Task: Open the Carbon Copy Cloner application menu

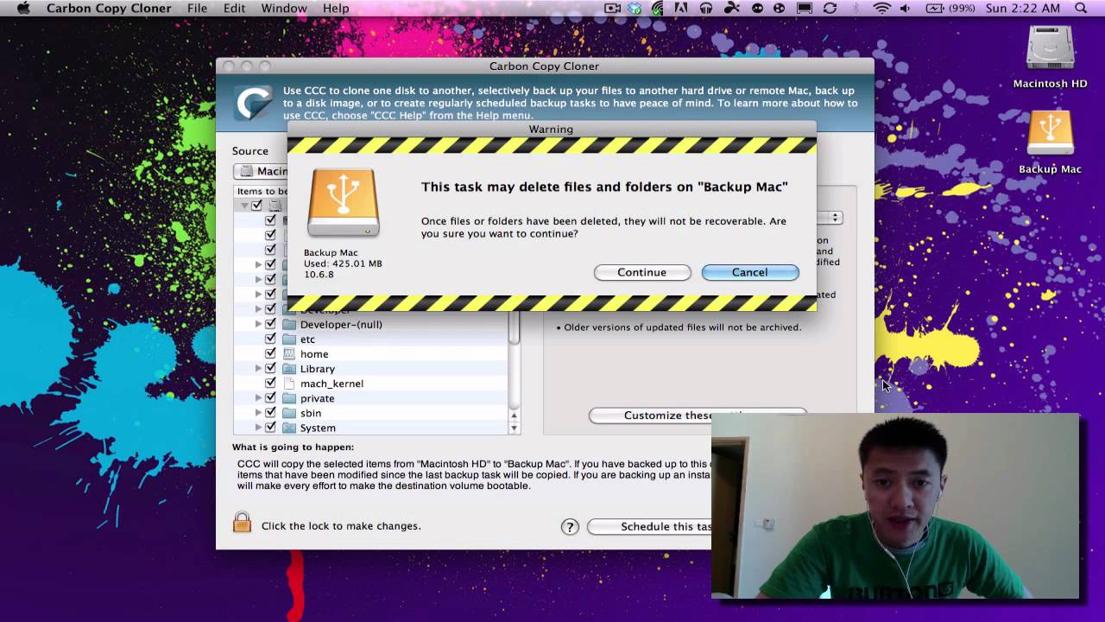Action: [x=107, y=9]
